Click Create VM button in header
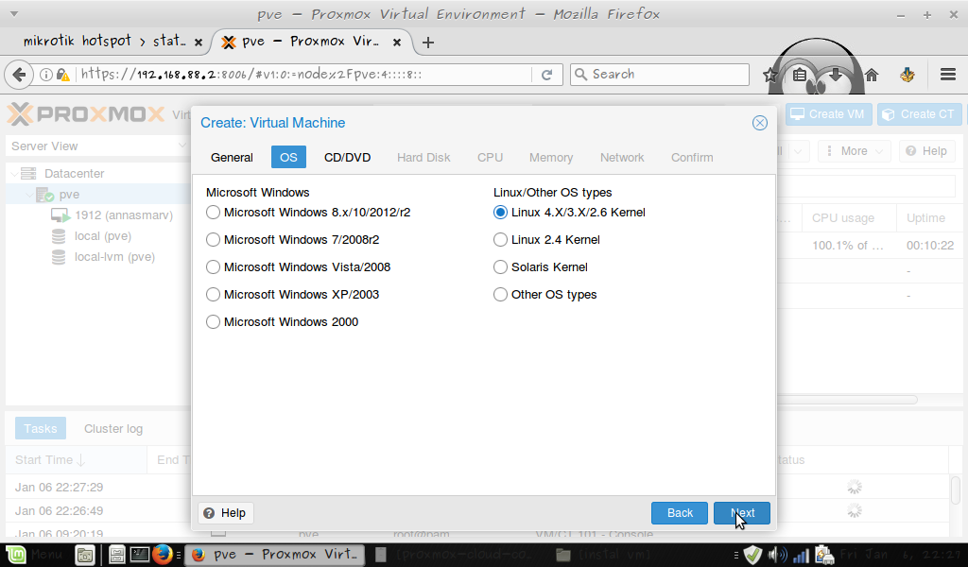Image resolution: width=968 pixels, height=567 pixels. [828, 114]
